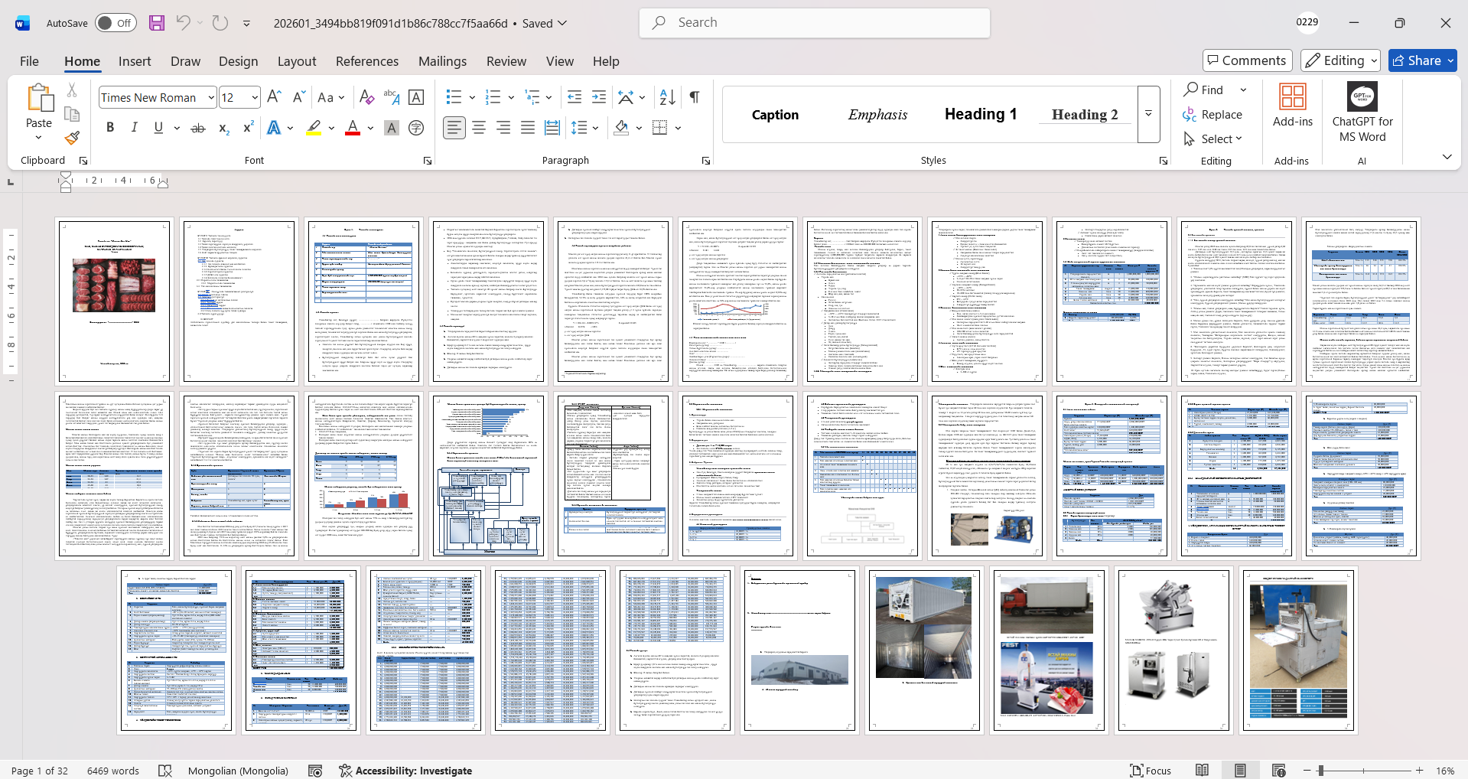Image resolution: width=1468 pixels, height=779 pixels.
Task: Switch to the Layout tab
Action: pos(296,61)
